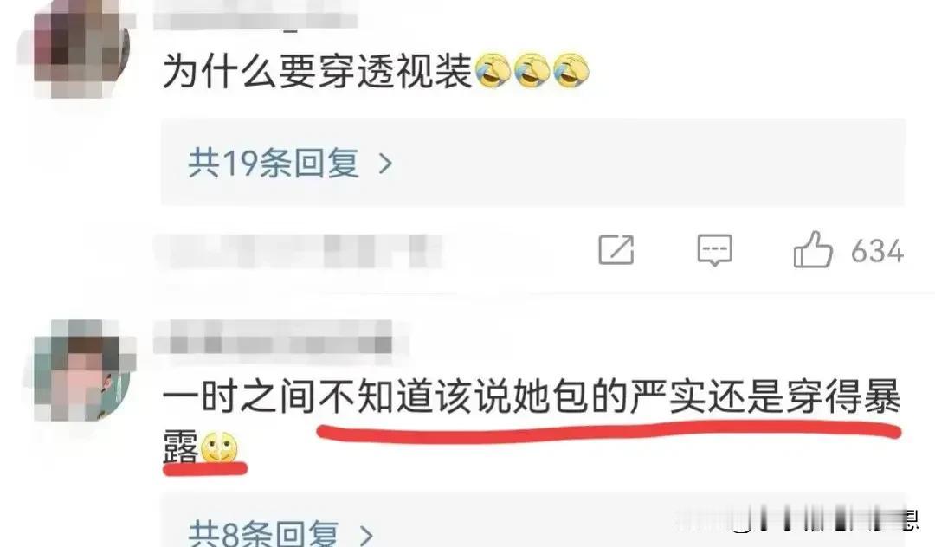
Task: Click the middle crying-laughing emoji
Action: [532, 70]
